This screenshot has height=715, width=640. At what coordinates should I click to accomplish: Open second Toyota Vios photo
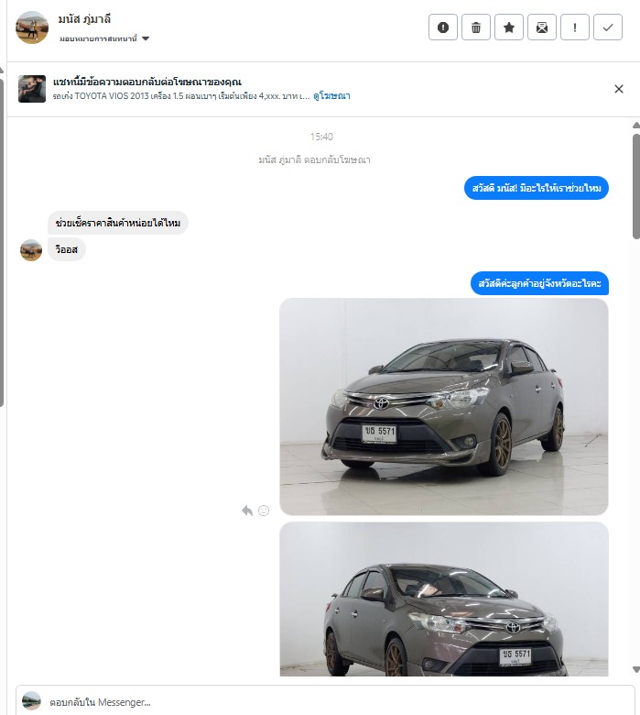point(444,599)
